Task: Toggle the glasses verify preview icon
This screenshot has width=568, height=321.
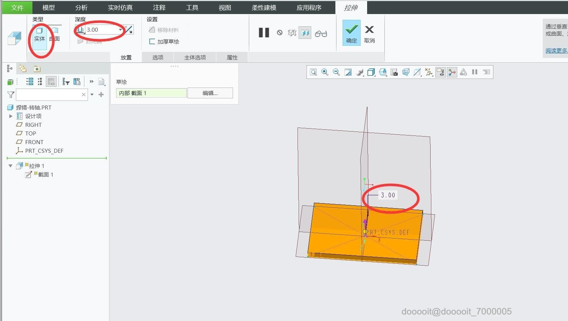Action: [x=321, y=33]
